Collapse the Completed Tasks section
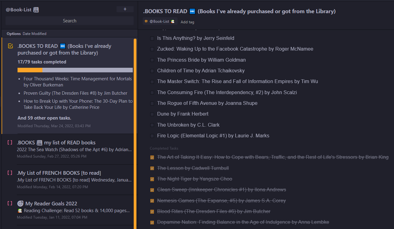 [164, 148]
